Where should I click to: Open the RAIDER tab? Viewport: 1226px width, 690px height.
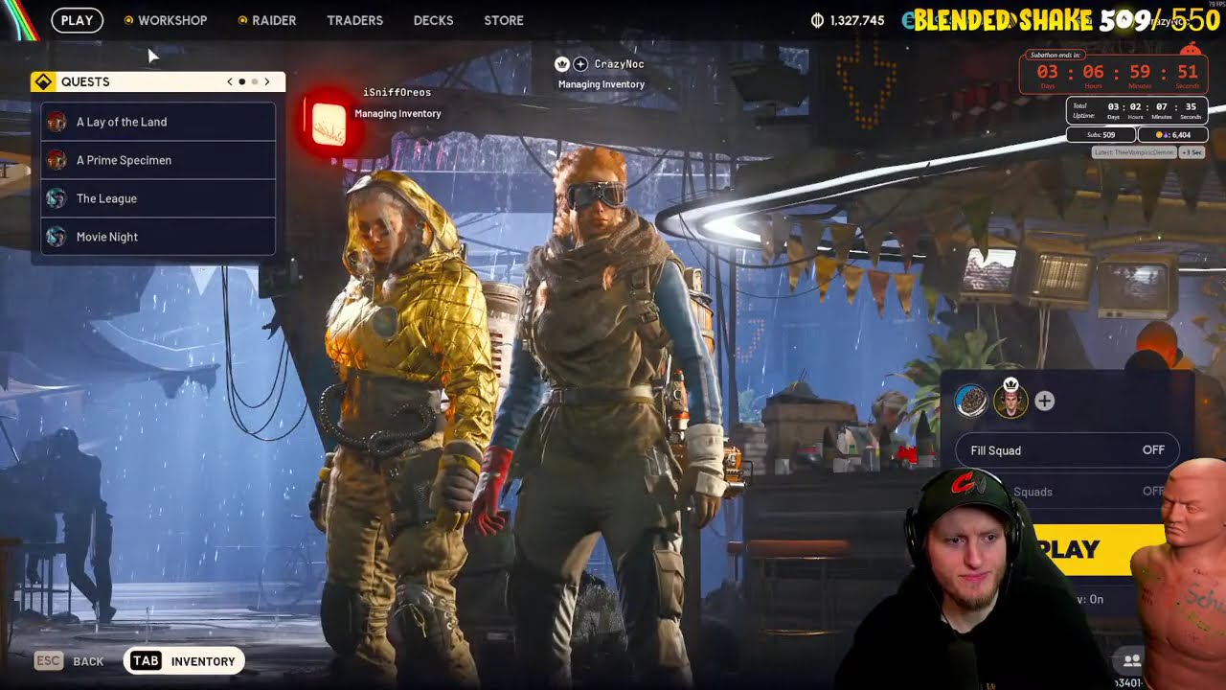pyautogui.click(x=274, y=20)
